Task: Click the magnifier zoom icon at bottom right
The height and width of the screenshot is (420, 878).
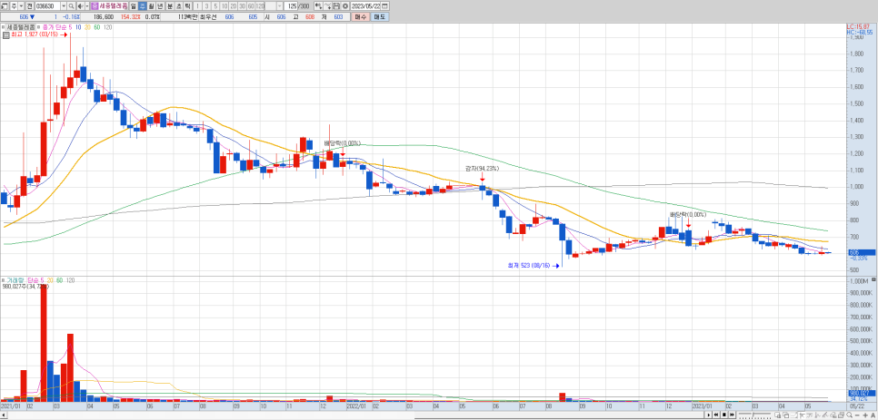Action: coord(849,415)
